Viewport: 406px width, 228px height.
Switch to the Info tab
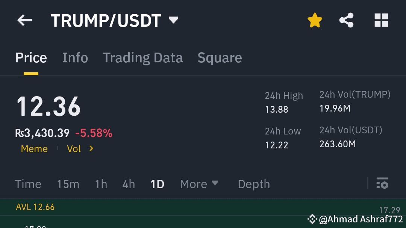pyautogui.click(x=75, y=57)
